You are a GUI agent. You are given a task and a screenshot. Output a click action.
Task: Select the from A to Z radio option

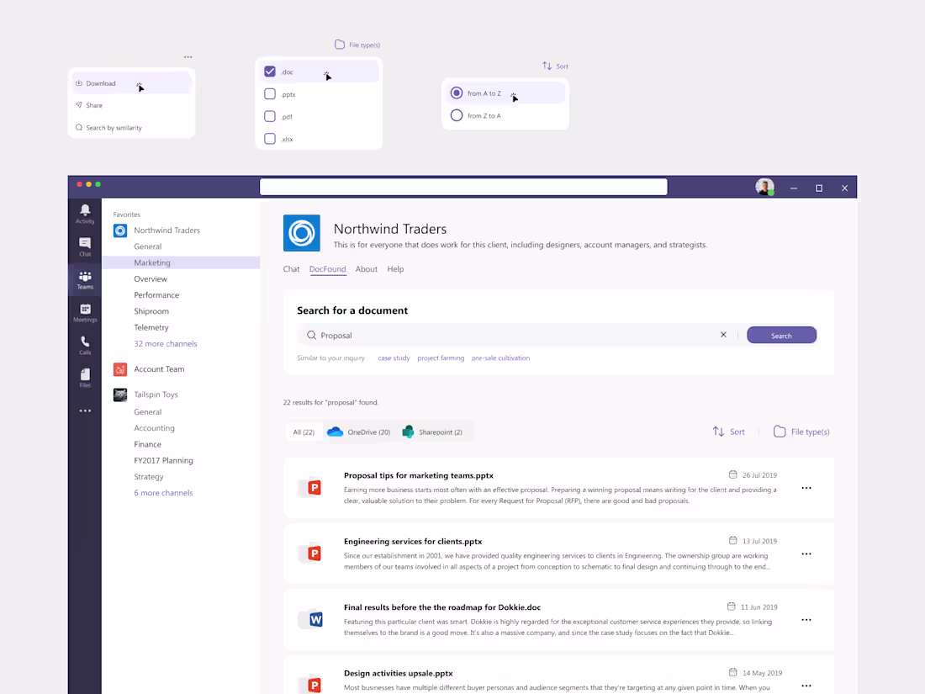tap(456, 93)
